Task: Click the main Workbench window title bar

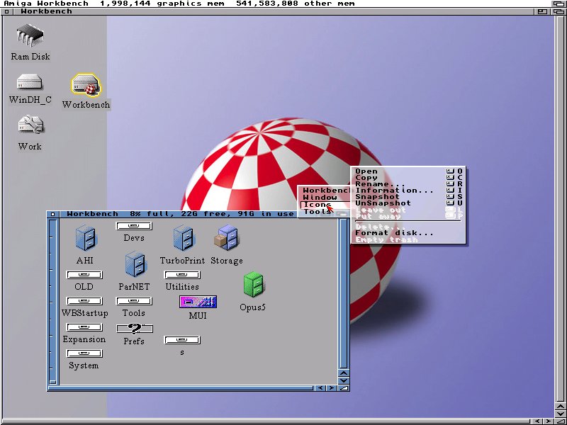Action: coord(274,11)
